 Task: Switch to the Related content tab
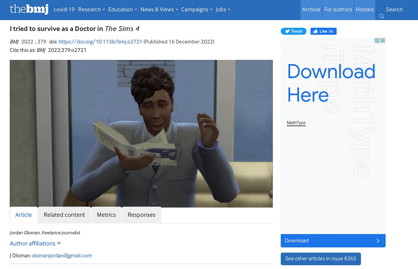click(64, 215)
